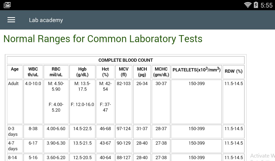Click the Normal Ranges page heading
The image size is (275, 161).
[103, 39]
